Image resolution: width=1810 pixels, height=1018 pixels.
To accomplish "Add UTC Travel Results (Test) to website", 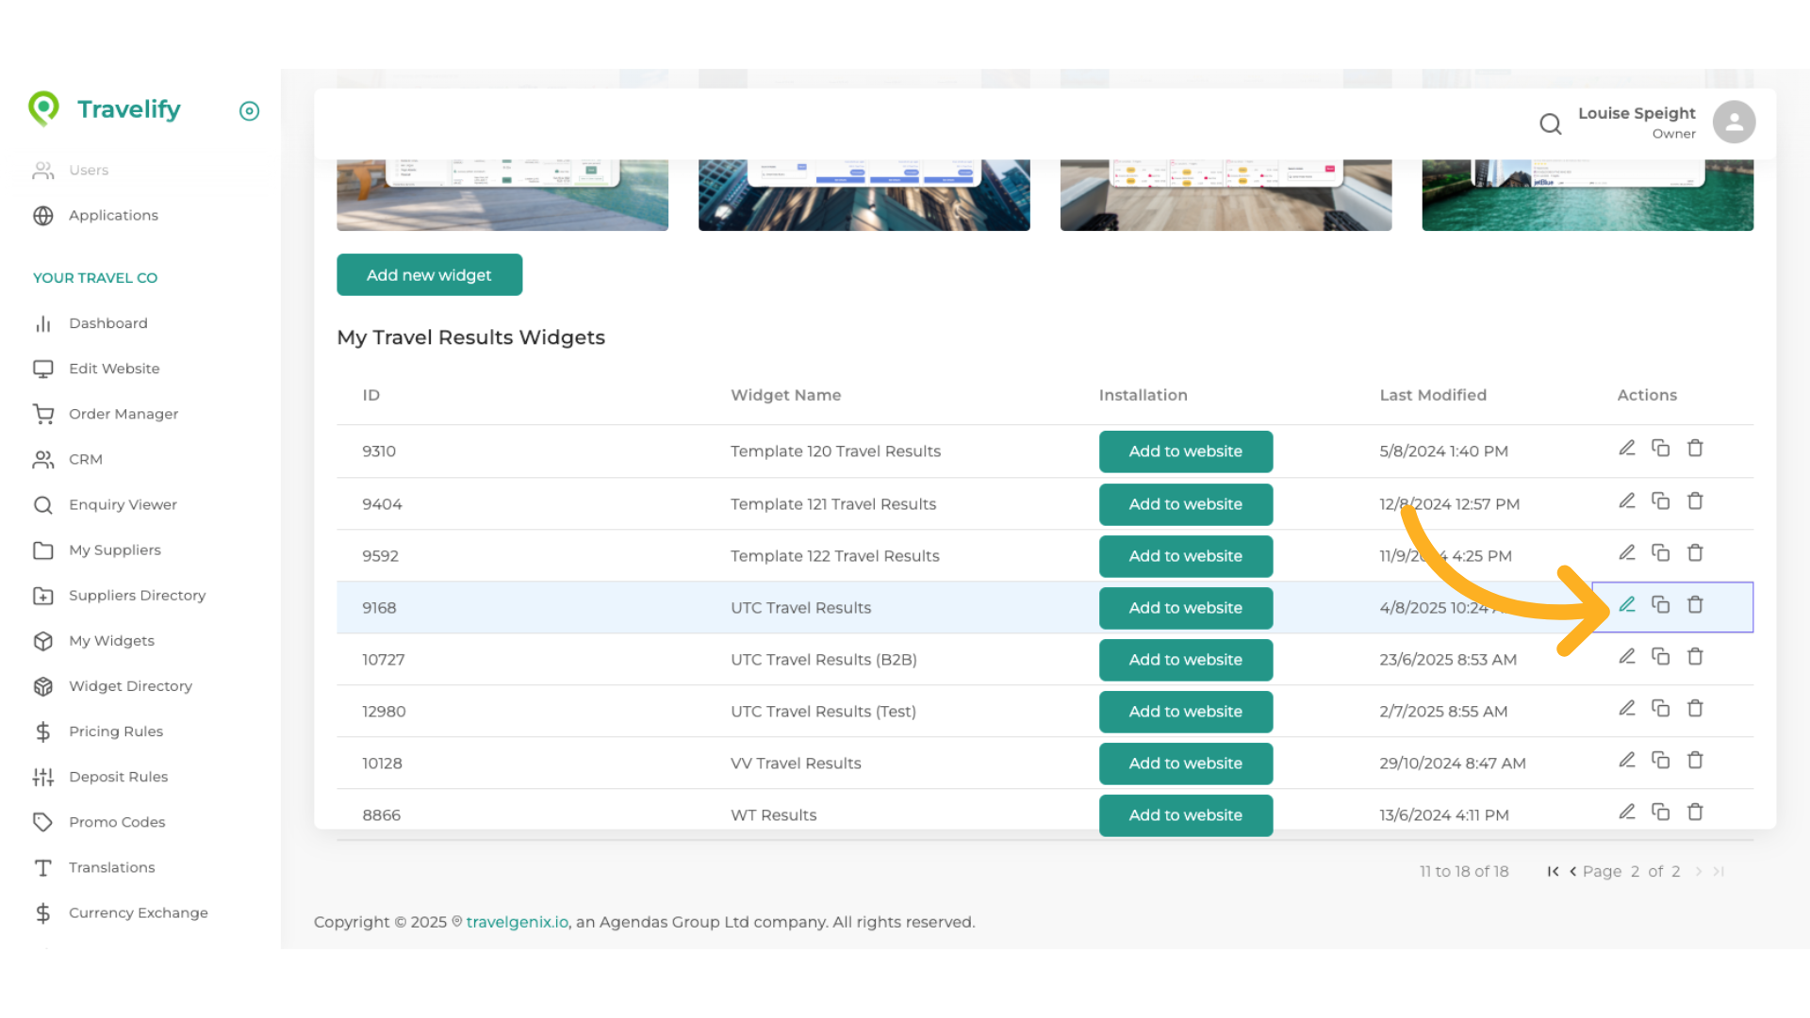I will pyautogui.click(x=1185, y=712).
